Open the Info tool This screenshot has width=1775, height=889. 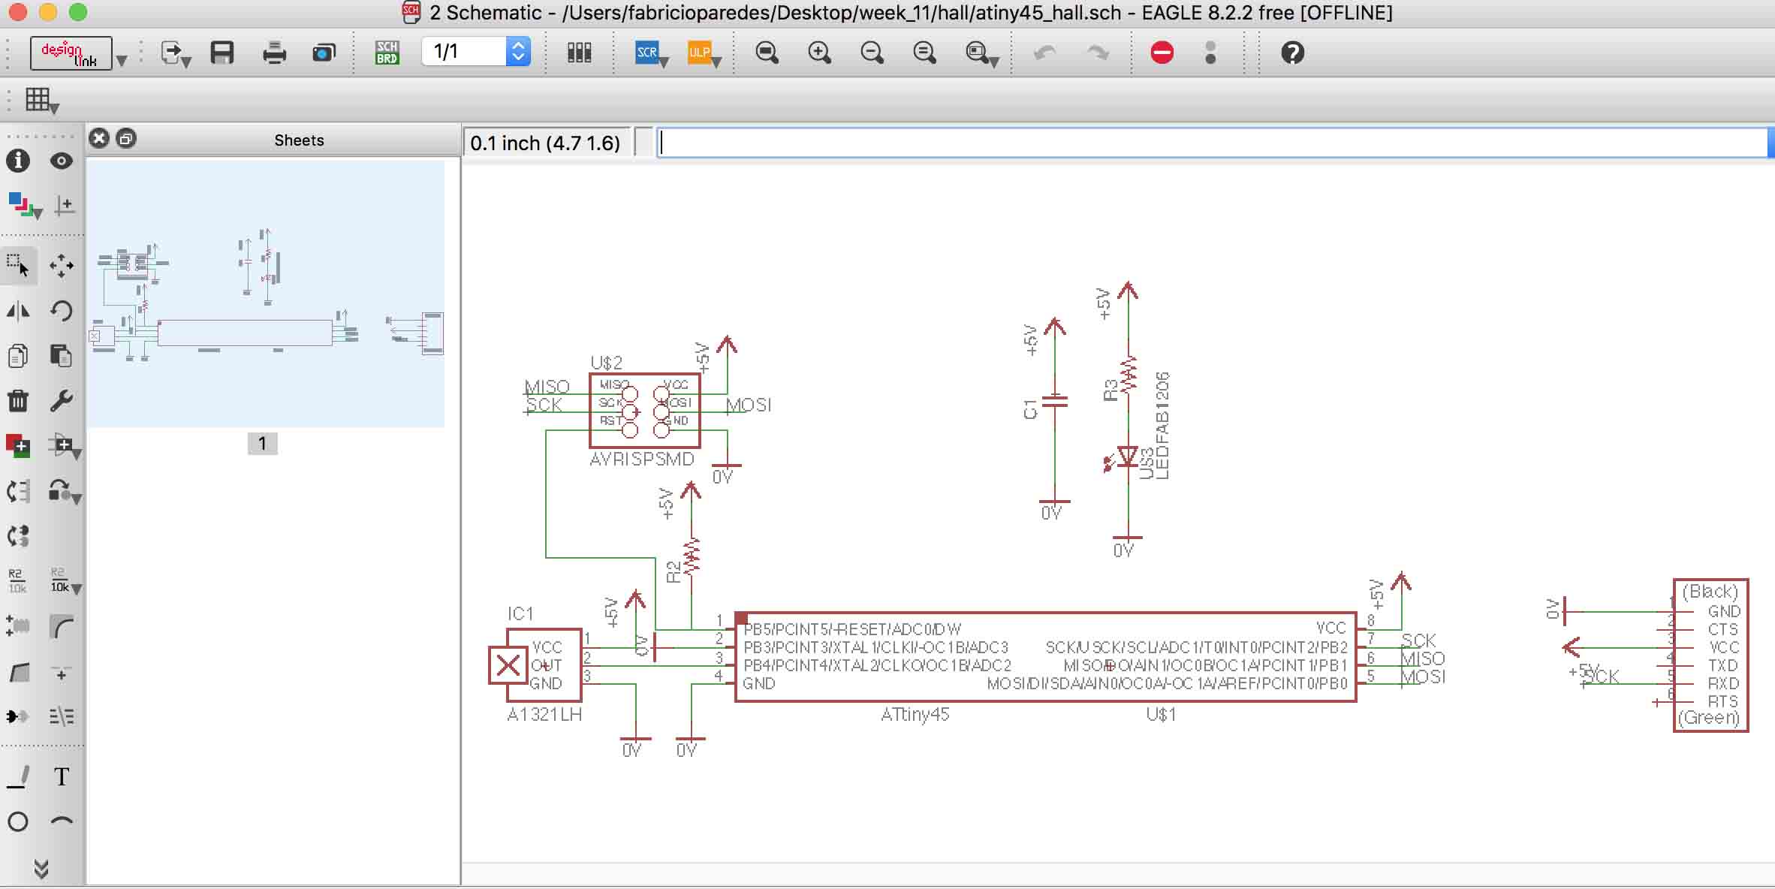[18, 161]
